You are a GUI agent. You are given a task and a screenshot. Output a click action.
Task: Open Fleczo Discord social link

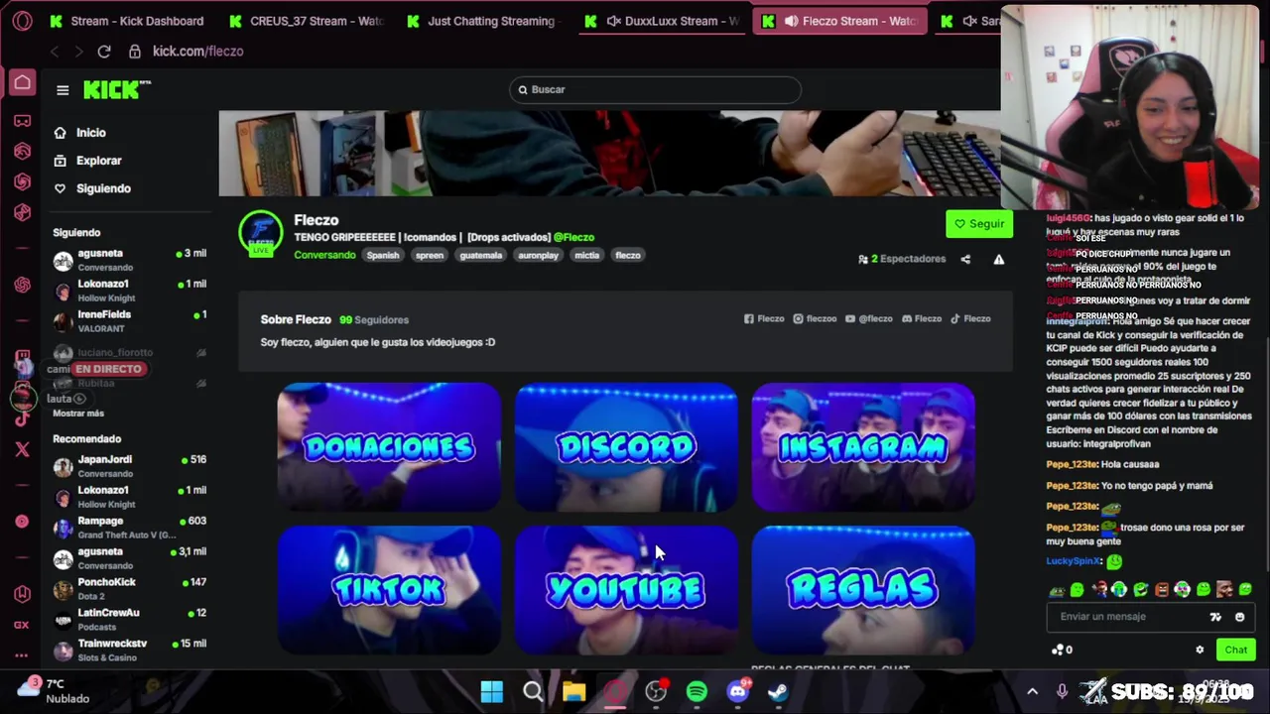pos(921,319)
